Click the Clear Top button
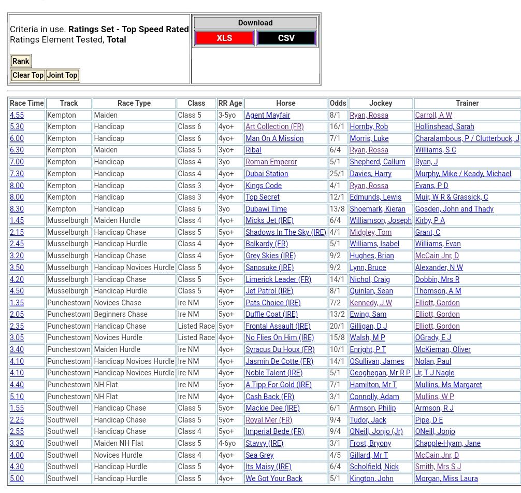Viewport: 521px width, 493px height. tap(28, 75)
